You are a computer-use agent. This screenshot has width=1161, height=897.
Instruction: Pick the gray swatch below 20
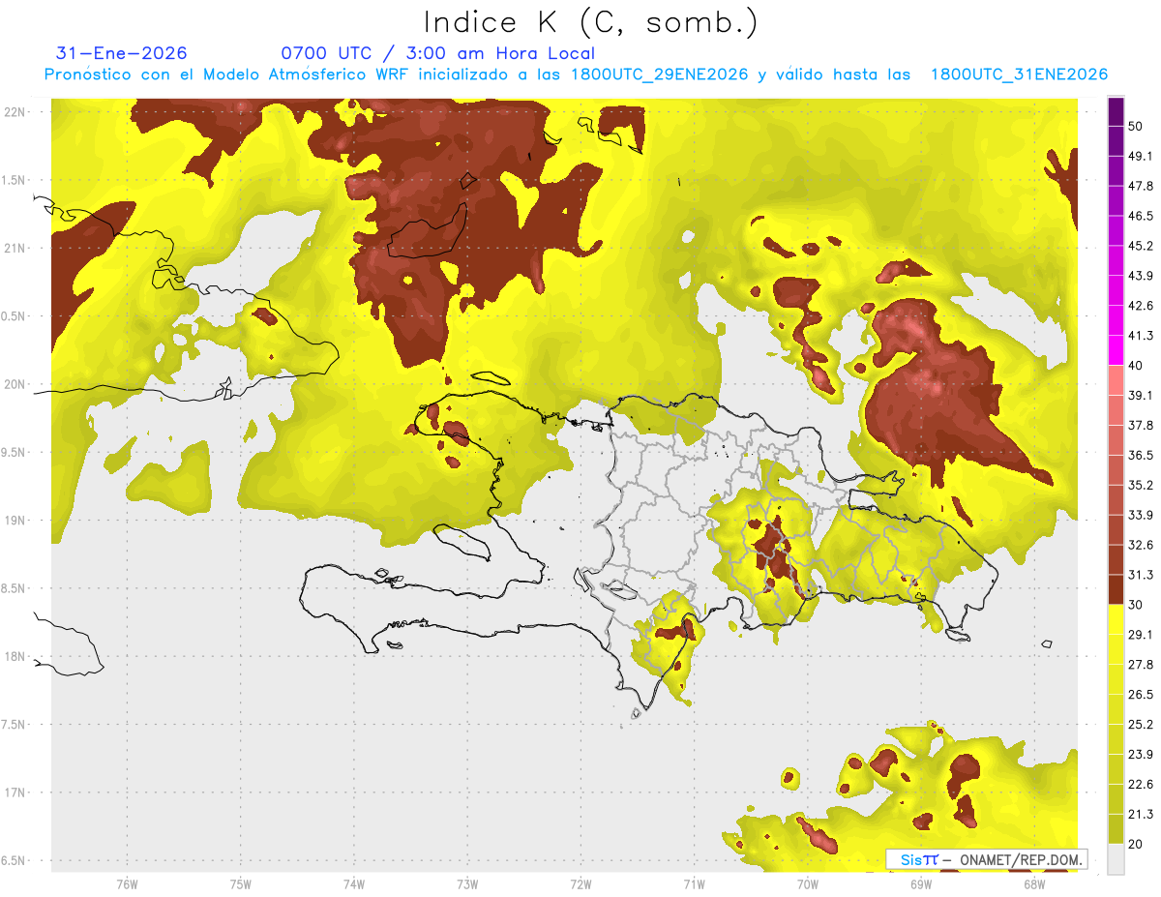[x=1116, y=859]
